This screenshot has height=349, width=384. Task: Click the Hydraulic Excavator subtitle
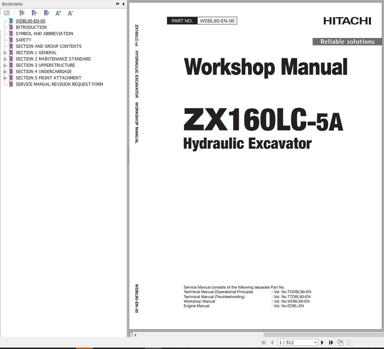(x=248, y=144)
